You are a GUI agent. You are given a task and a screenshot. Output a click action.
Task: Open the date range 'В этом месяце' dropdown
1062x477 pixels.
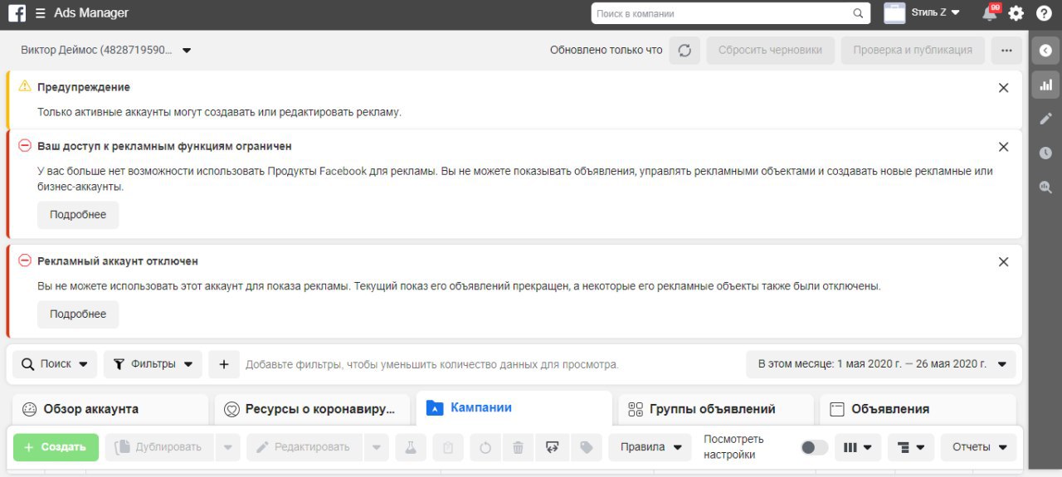881,364
